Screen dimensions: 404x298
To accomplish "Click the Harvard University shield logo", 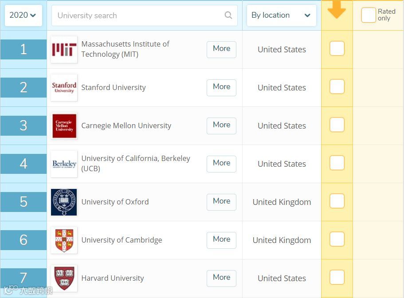I will (x=64, y=278).
